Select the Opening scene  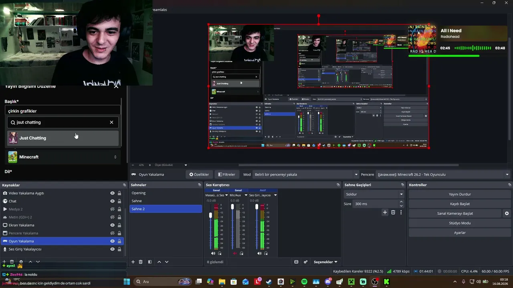[x=166, y=193]
